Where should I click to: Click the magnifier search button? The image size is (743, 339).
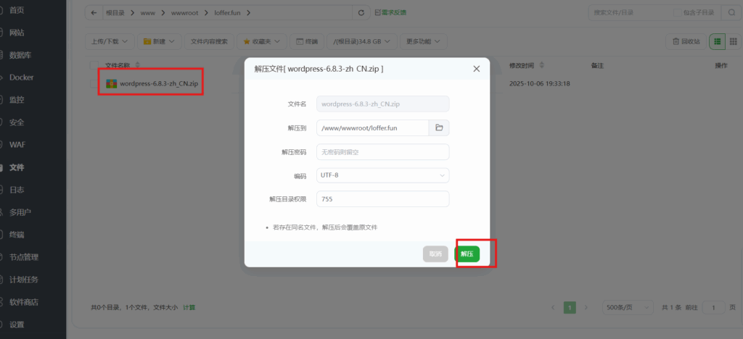click(731, 13)
